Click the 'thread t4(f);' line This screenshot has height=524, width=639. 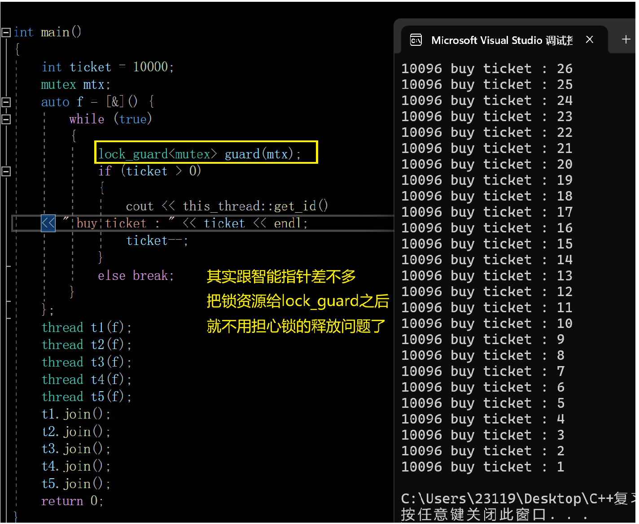point(86,380)
